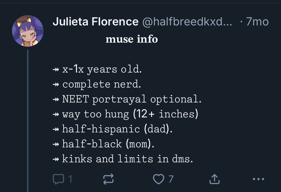The width and height of the screenshot is (281, 192).
Task: Click the "half-hispanic (dad)." line
Action: [117, 129]
